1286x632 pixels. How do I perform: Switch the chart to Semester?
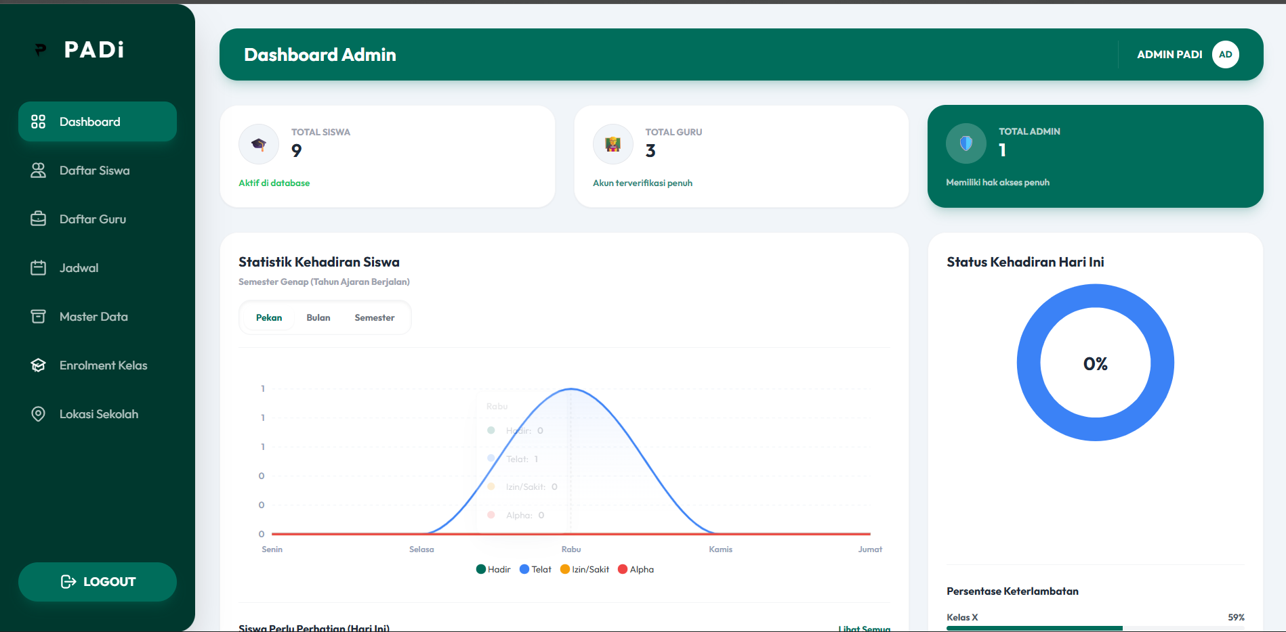point(375,317)
